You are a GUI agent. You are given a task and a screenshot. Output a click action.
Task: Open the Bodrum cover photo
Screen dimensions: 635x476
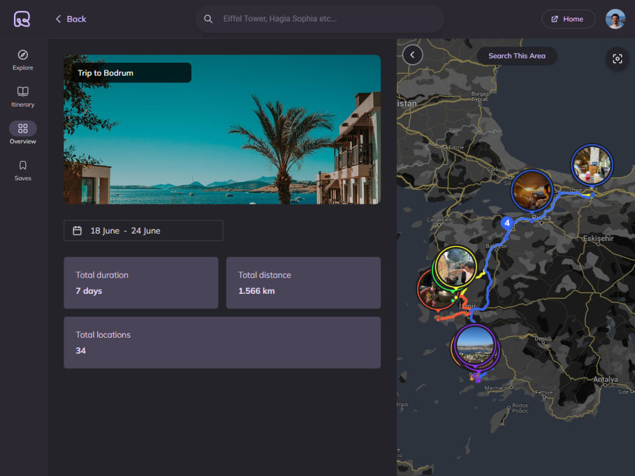click(222, 129)
